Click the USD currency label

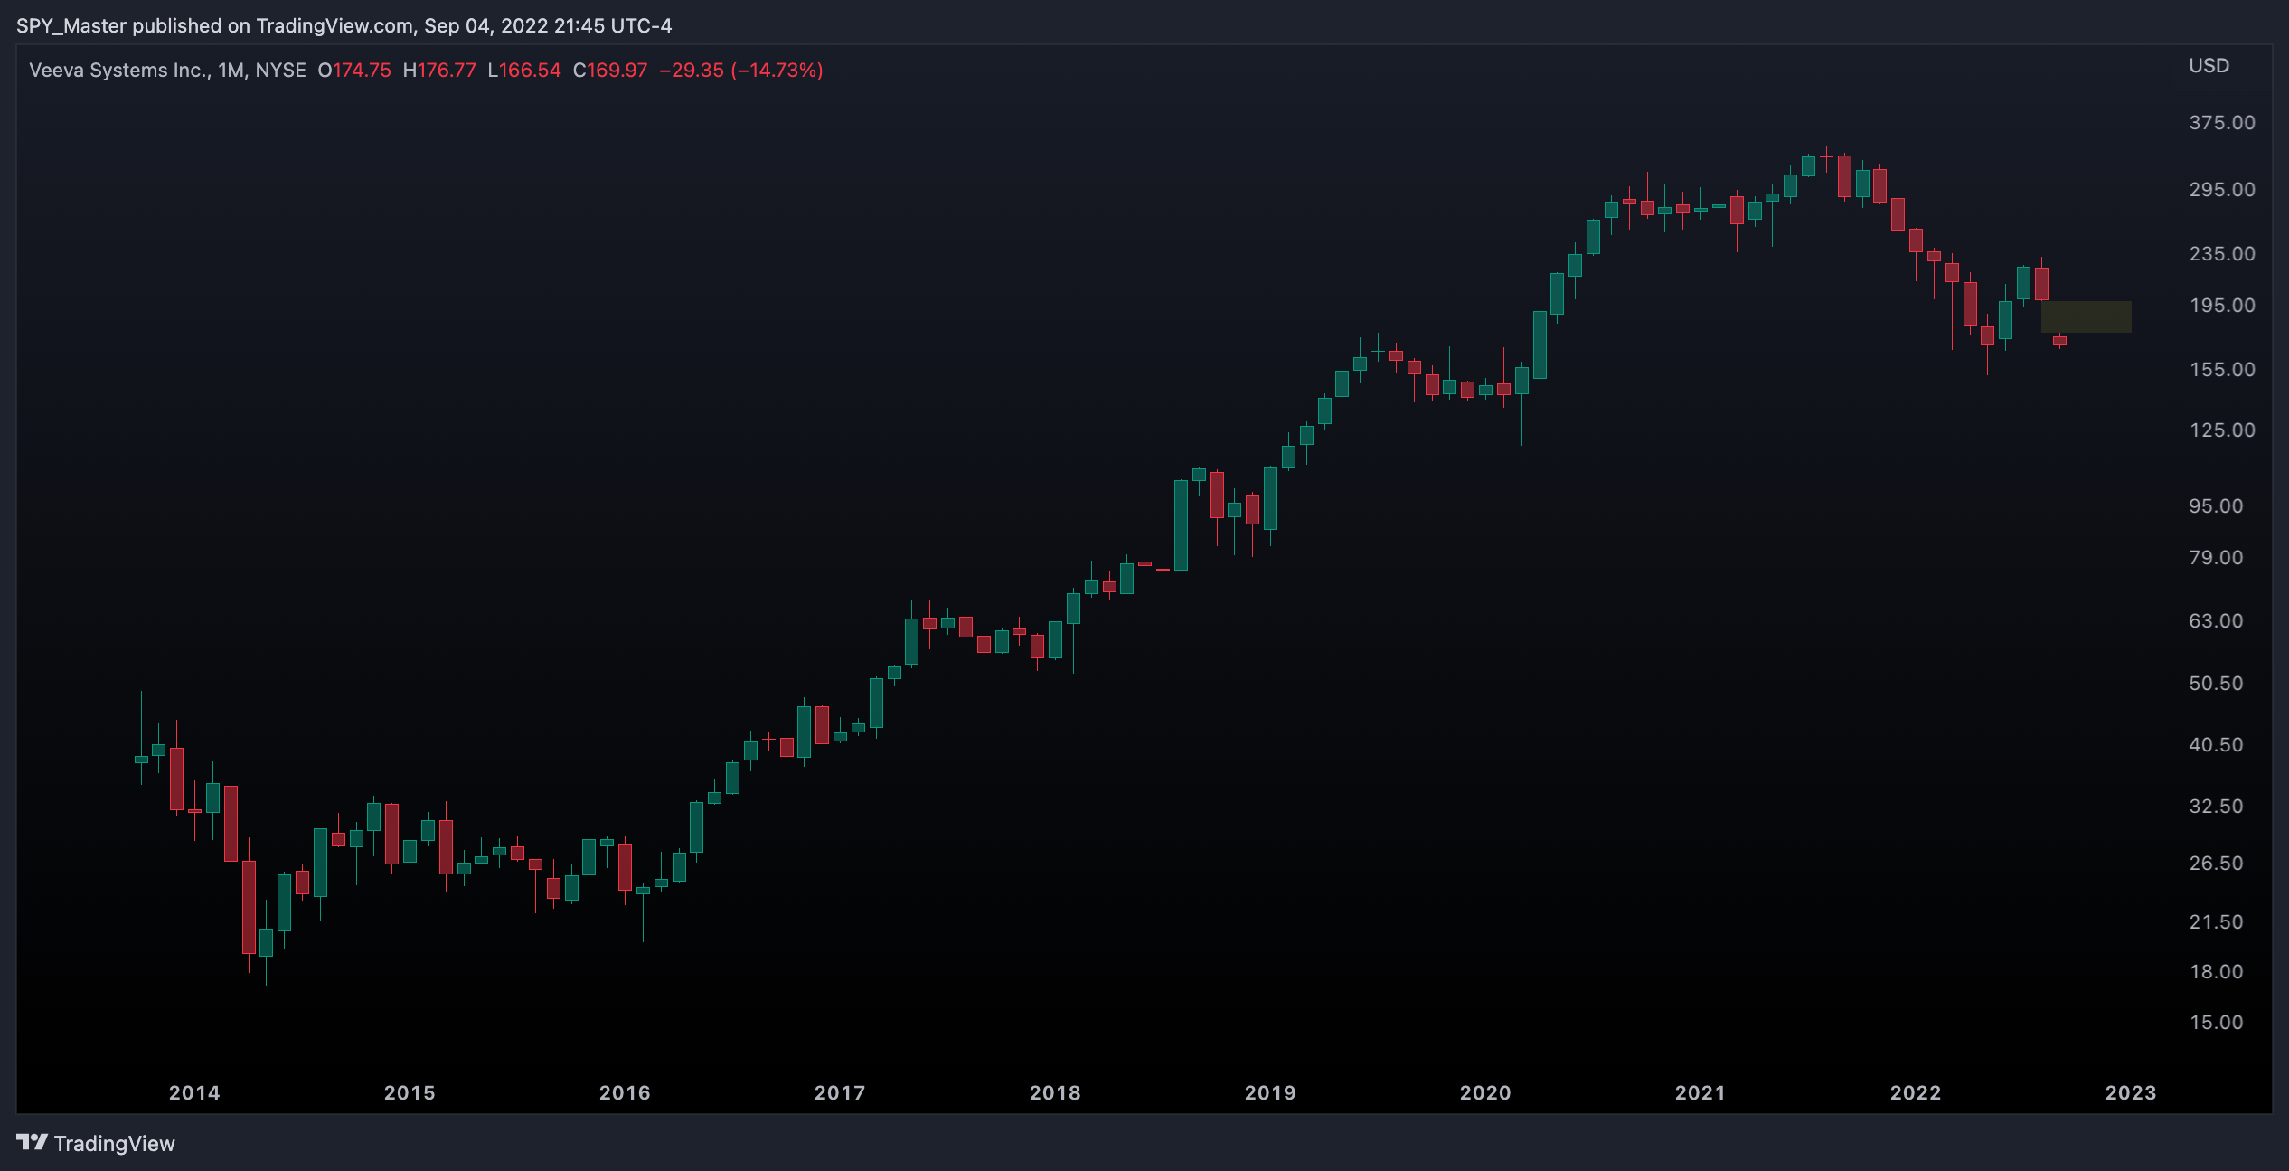[x=2209, y=66]
